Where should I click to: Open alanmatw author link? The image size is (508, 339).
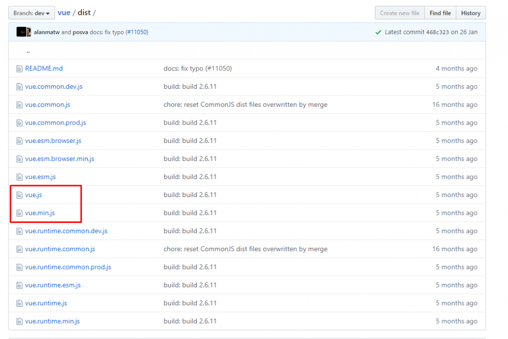tap(47, 32)
